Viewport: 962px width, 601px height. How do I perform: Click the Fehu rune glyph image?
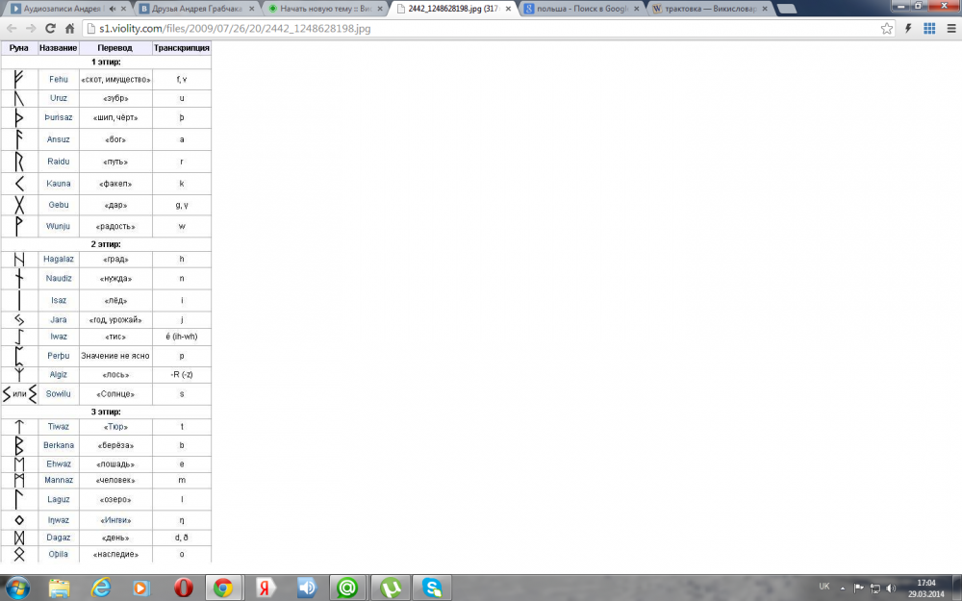coord(18,79)
